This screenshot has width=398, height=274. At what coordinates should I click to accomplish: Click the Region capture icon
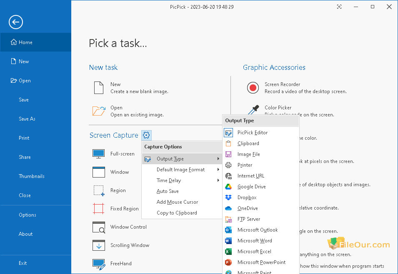coord(99,190)
